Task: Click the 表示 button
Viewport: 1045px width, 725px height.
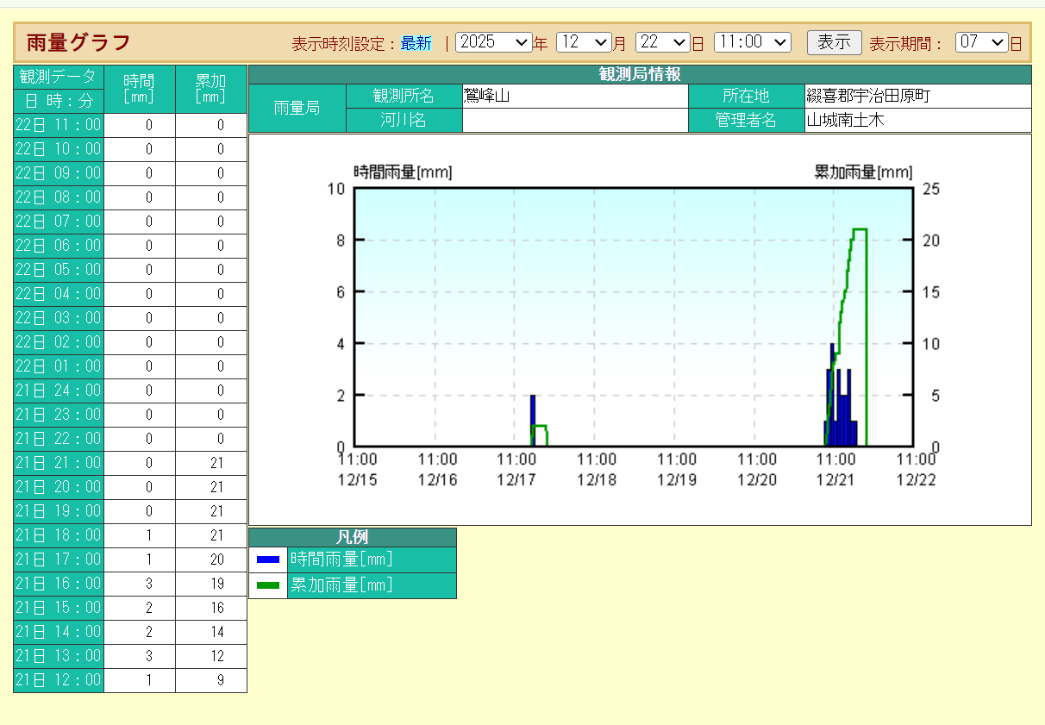Action: pos(834,42)
